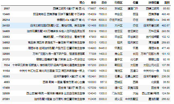Click the 简介 column header

click(x=82, y=3)
